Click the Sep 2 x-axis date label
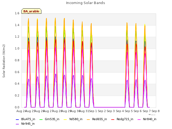 pos(102,111)
